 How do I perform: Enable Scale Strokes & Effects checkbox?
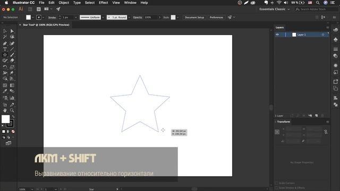pyautogui.click(x=276, y=188)
